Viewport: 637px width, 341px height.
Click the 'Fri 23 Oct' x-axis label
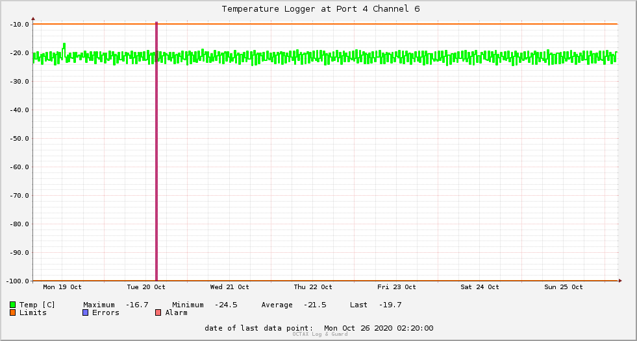(x=397, y=287)
